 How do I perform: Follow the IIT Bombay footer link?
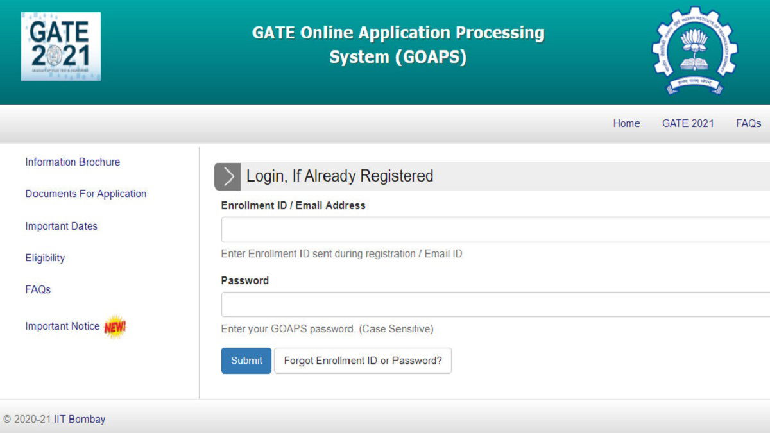pos(80,420)
